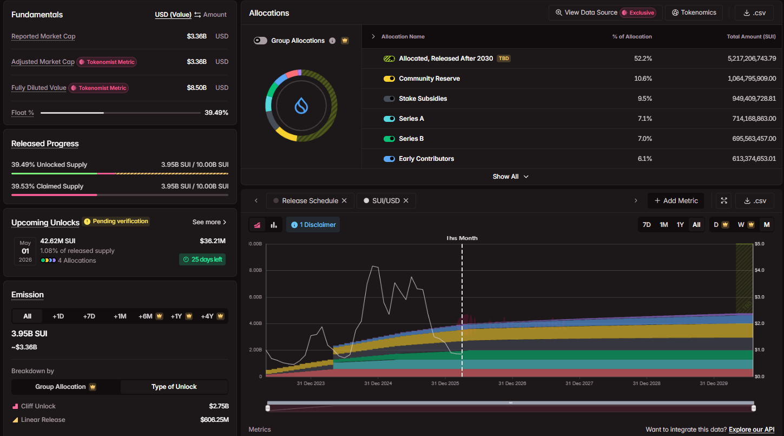Open the Explore our API link
The image size is (784, 436).
click(751, 430)
